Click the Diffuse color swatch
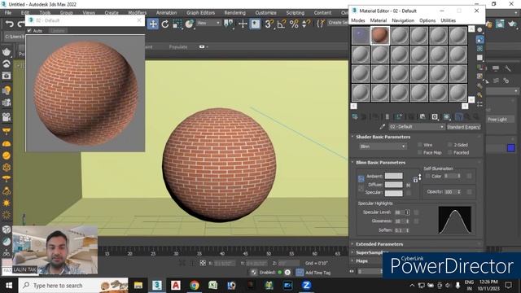Screen dimensions: 521x293 394,185
